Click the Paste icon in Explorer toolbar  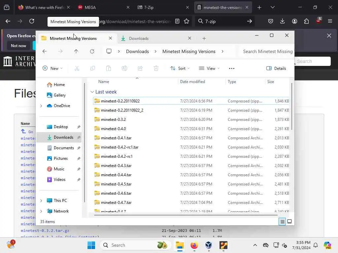108,69
